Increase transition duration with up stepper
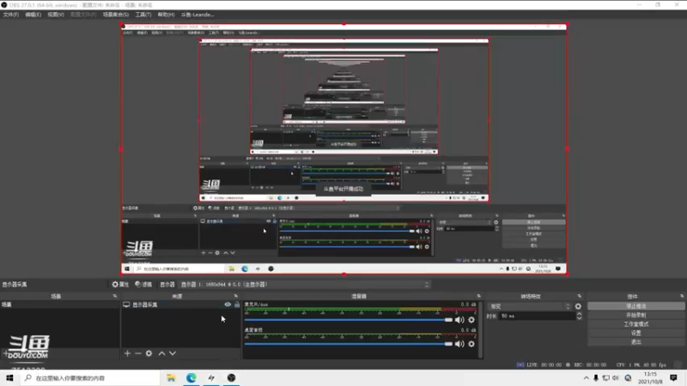This screenshot has height=386, width=687. click(579, 314)
